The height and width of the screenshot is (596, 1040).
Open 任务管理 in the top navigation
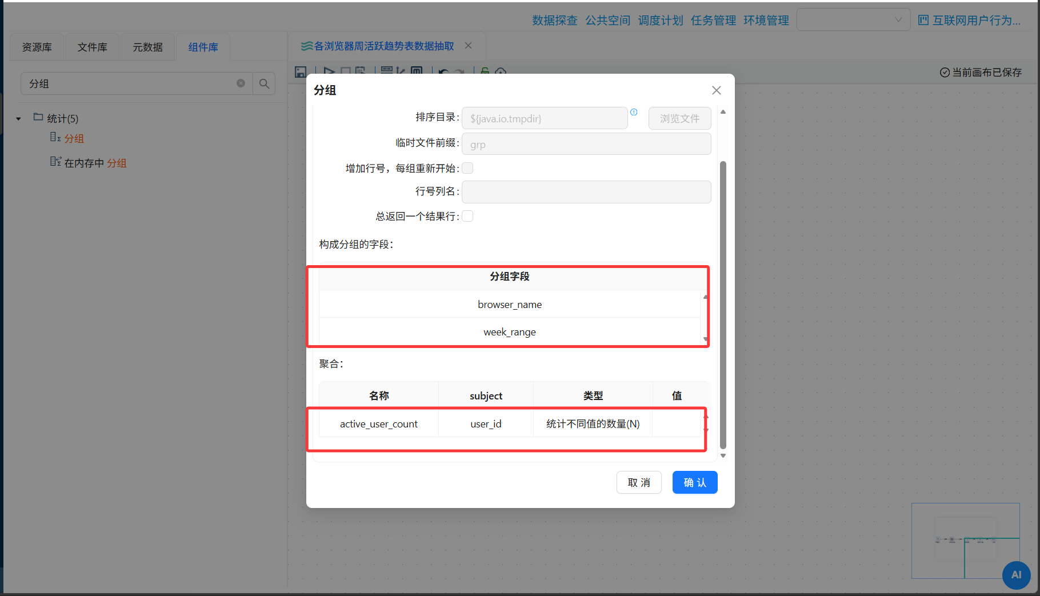[714, 21]
